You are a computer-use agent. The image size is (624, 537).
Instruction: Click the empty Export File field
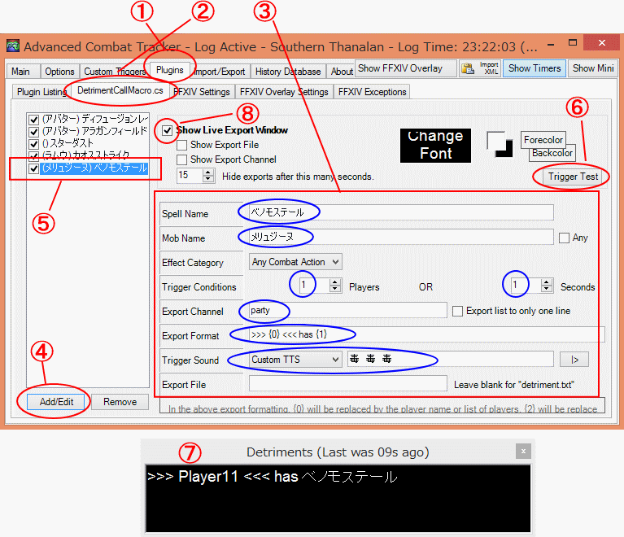(348, 384)
